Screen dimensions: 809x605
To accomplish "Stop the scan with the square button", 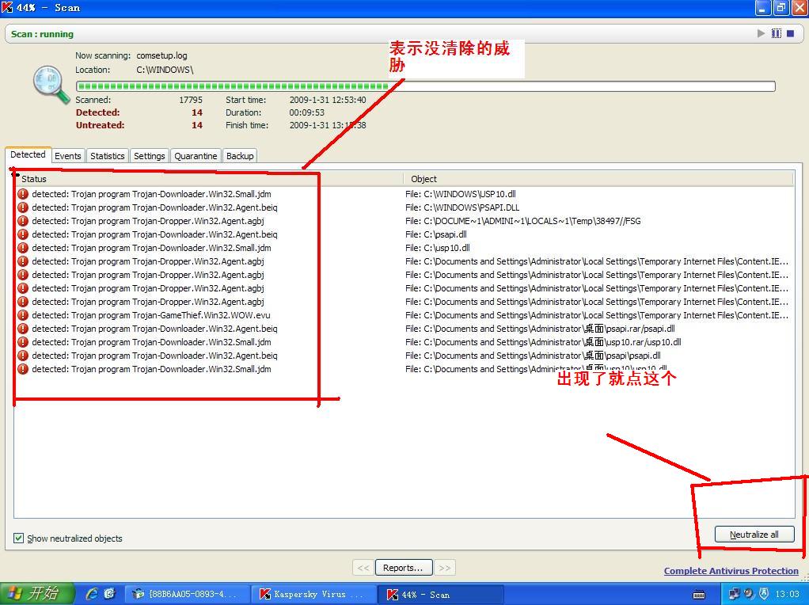I will 791,33.
